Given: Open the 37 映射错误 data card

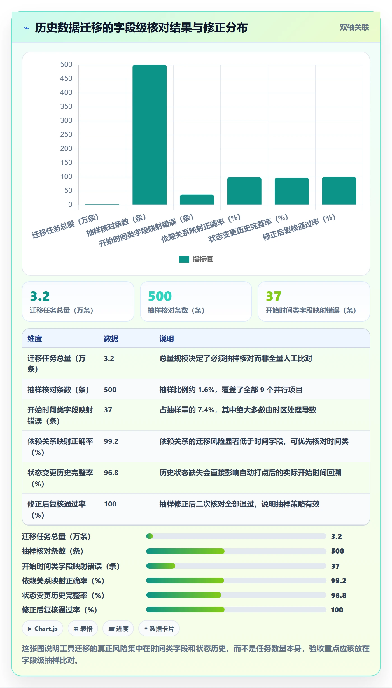Looking at the screenshot, I should (x=314, y=301).
